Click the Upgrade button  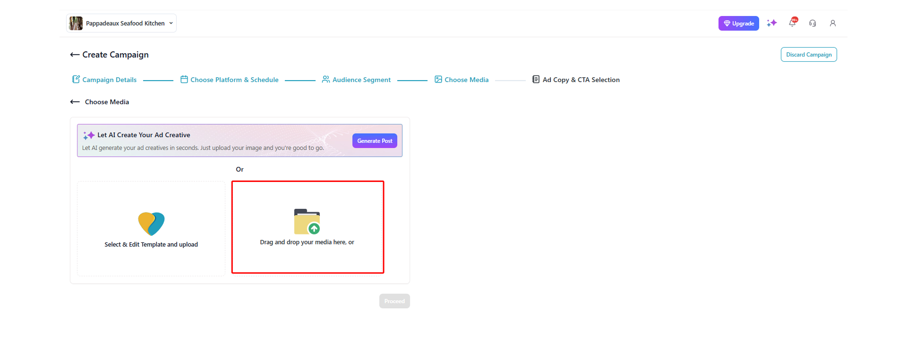[x=738, y=24]
